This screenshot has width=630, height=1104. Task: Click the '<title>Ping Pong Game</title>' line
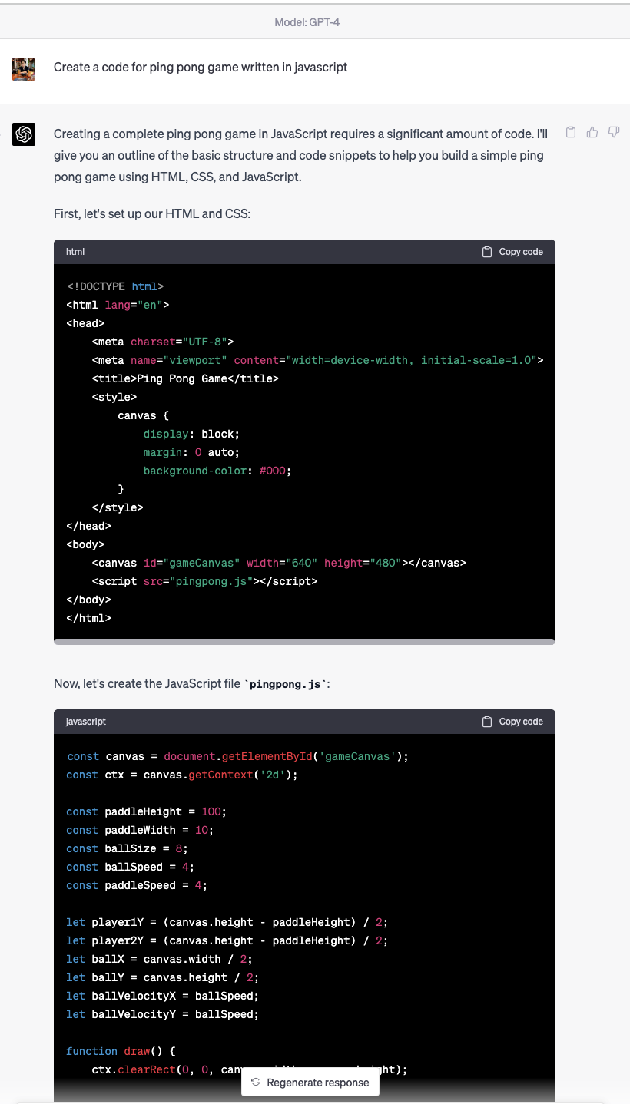(185, 378)
